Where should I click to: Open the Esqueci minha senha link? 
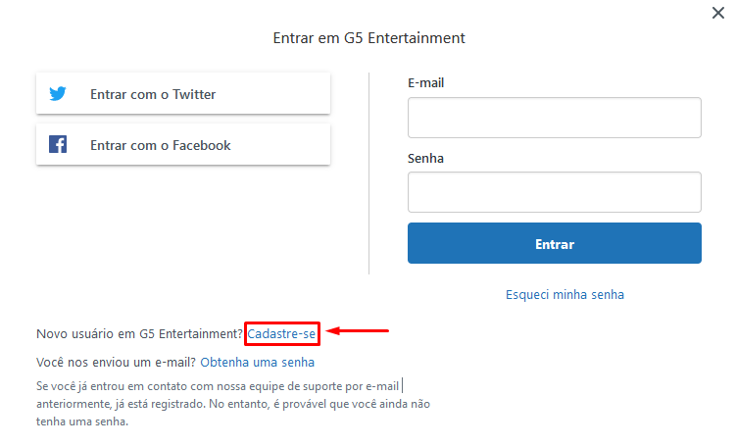(x=564, y=295)
